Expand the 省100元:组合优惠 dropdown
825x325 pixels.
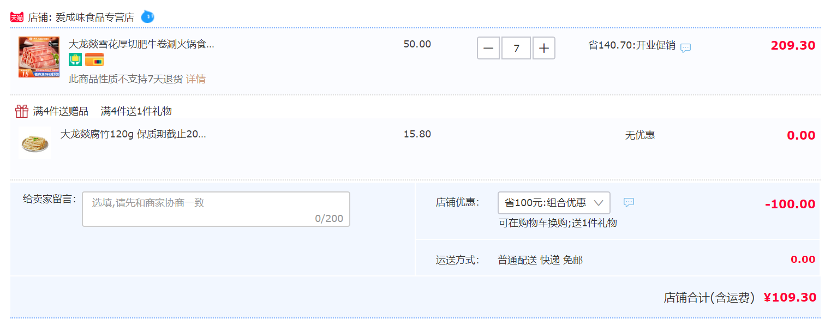(x=554, y=203)
